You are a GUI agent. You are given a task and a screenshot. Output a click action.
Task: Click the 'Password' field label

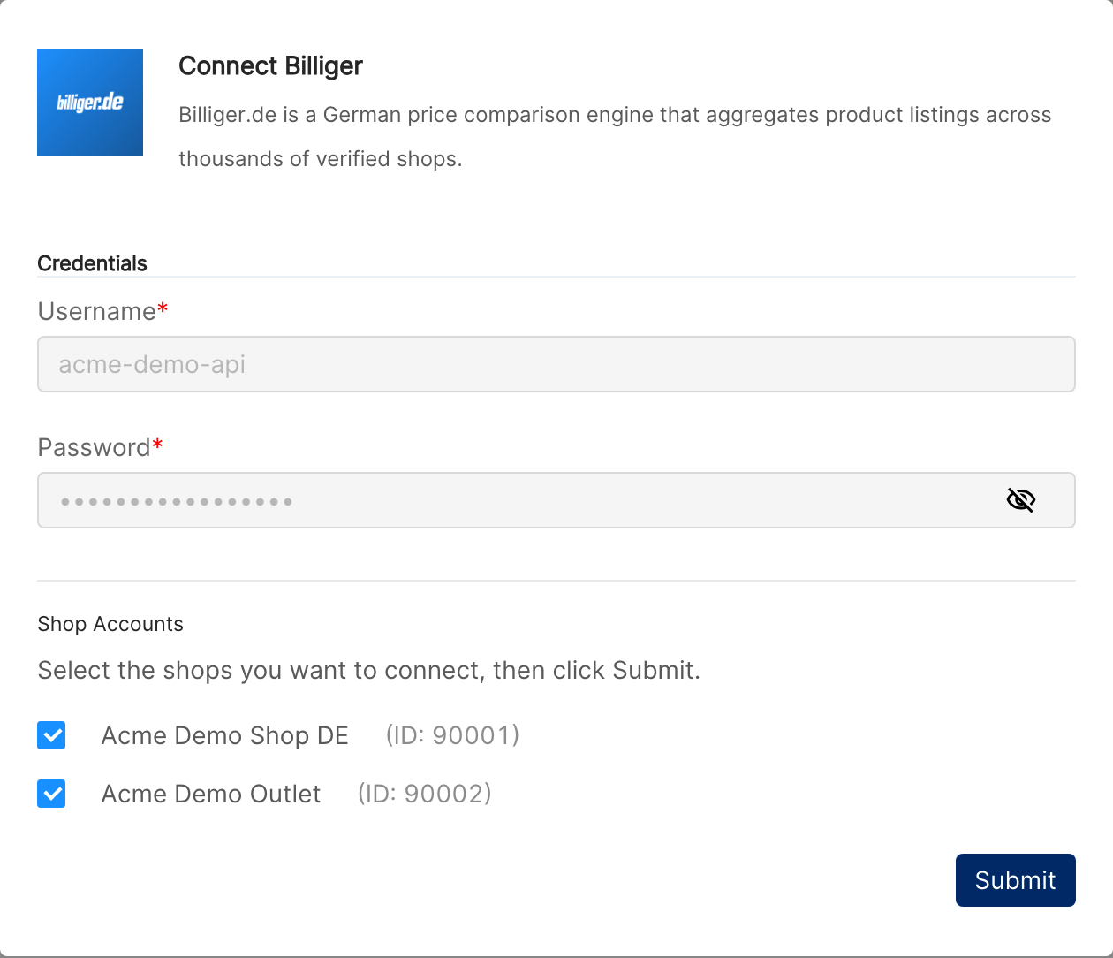(x=100, y=447)
